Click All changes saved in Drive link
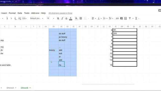This screenshot has height=91, width=161. pyautogui.click(x=60, y=13)
